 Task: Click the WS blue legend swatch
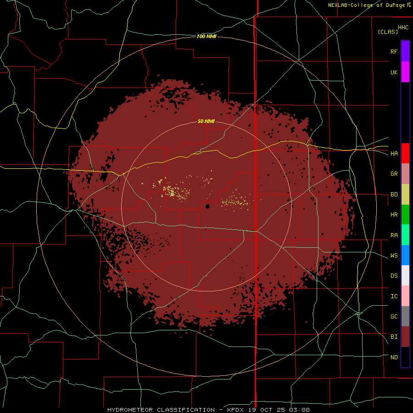(x=405, y=255)
